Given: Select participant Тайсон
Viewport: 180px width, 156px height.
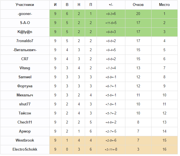Looking at the screenshot, I should click(x=25, y=113).
